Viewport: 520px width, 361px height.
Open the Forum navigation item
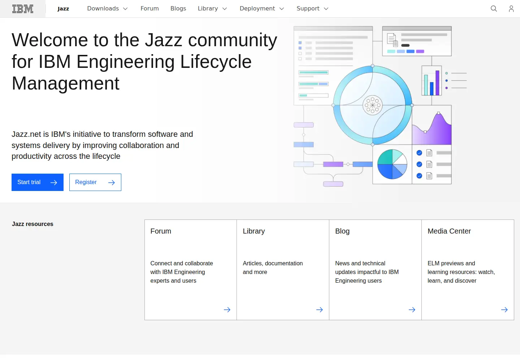click(149, 9)
